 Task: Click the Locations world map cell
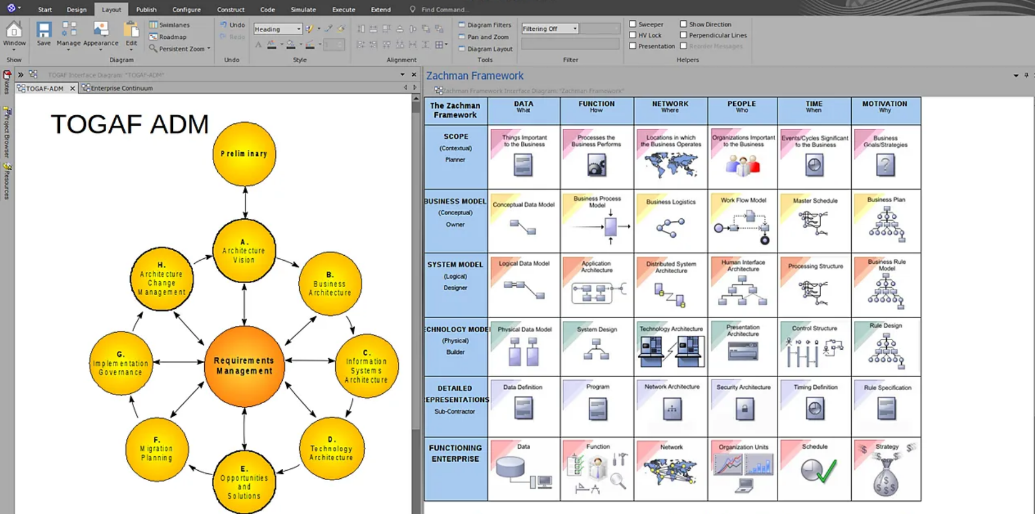pyautogui.click(x=671, y=157)
